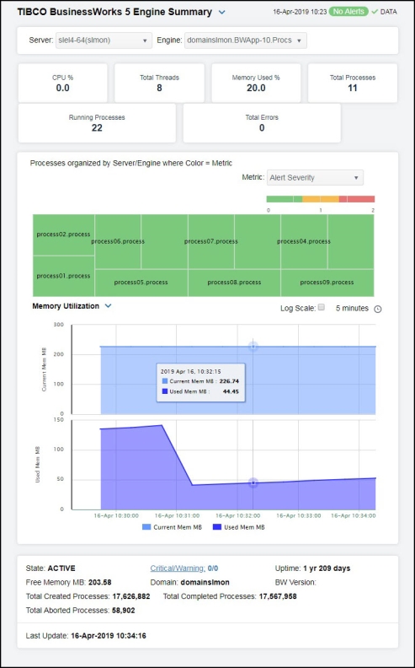Click the Total Threads metric card
Screen dimensions: 415x668
point(159,83)
